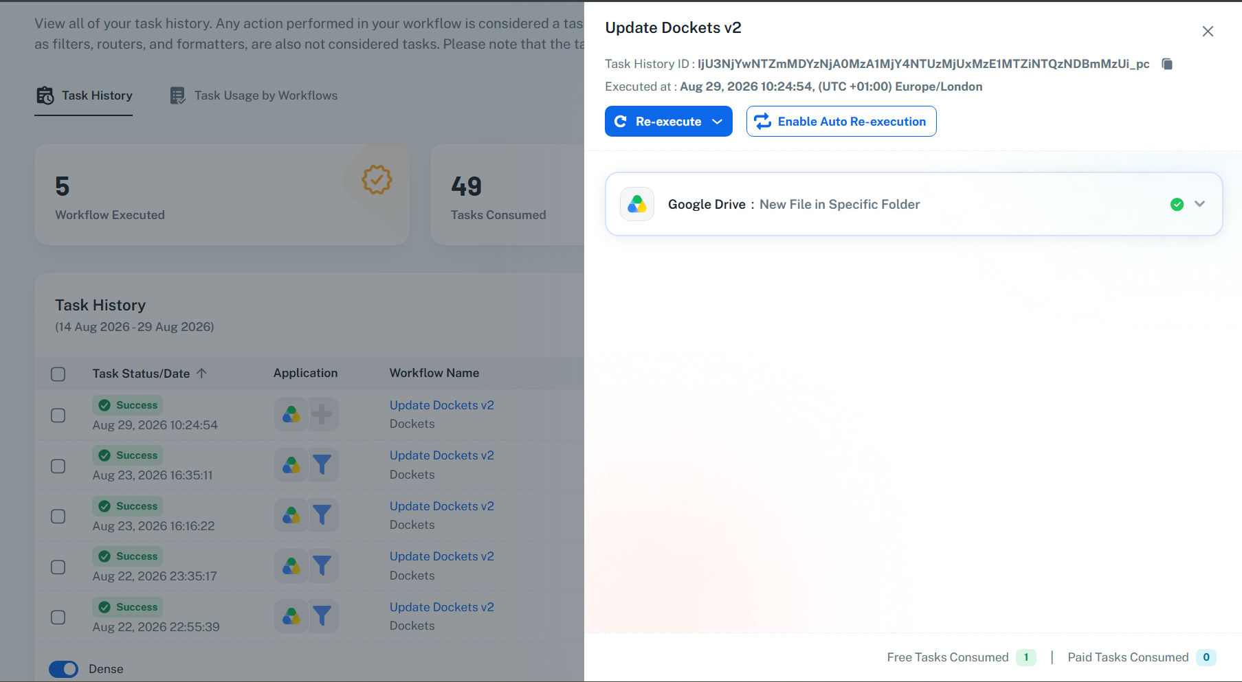This screenshot has height=682, width=1242.
Task: Click the Re-execute button
Action: coord(668,122)
